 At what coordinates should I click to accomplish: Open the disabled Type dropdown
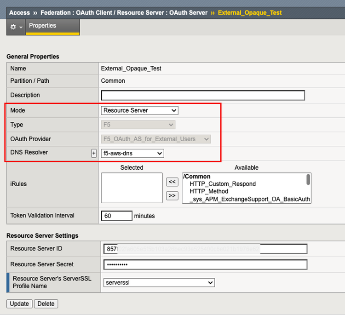point(138,125)
